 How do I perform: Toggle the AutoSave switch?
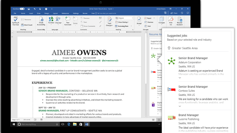coord(22,9)
